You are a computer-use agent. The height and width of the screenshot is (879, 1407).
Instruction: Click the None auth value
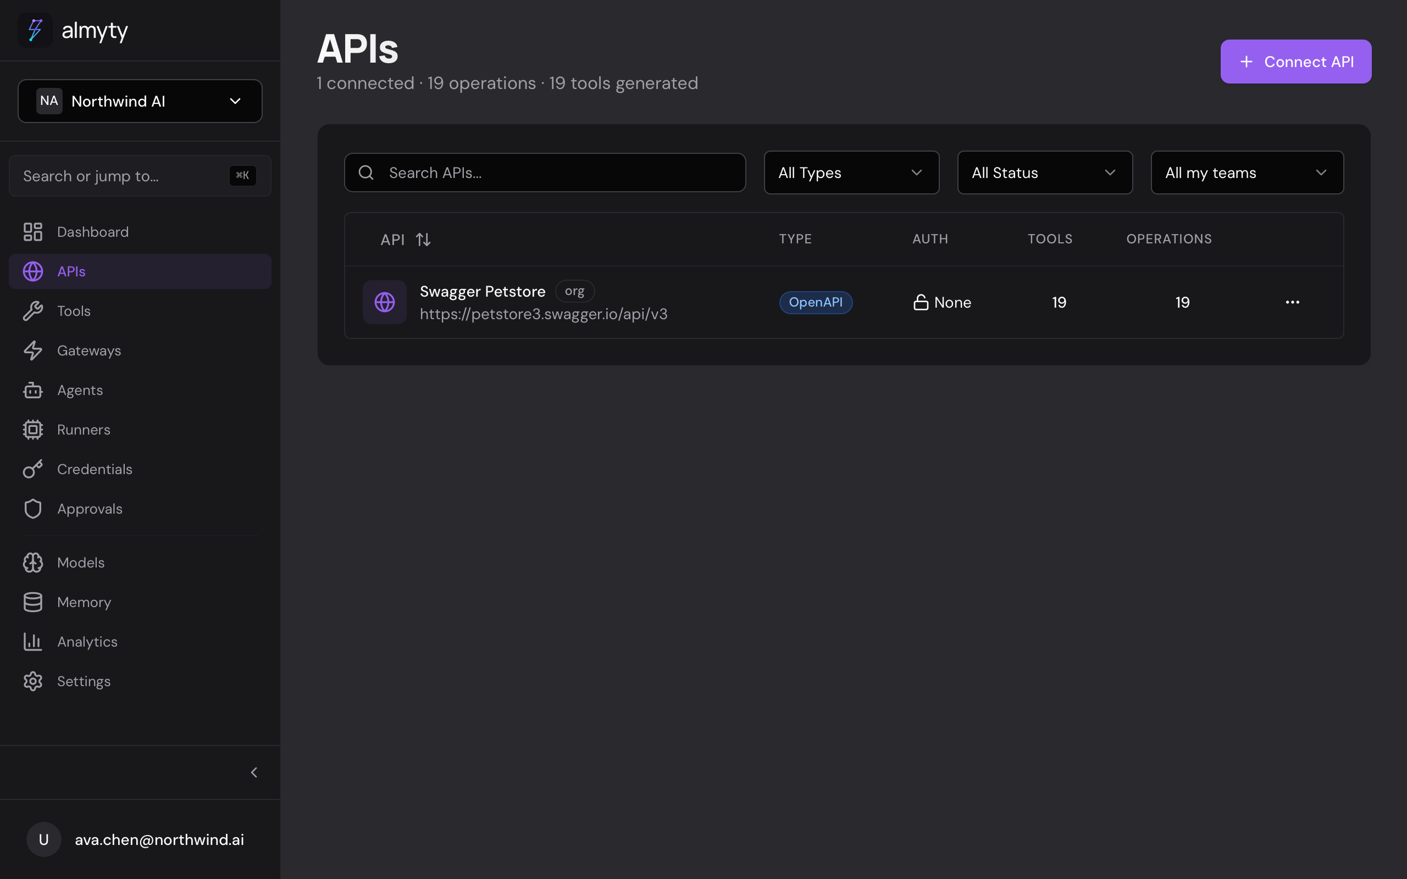[x=952, y=302]
